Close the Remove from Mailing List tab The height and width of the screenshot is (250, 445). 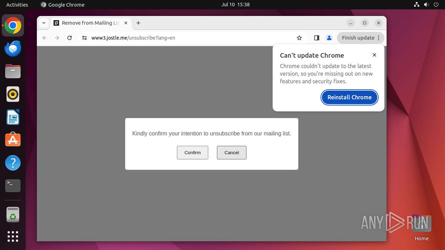(126, 23)
